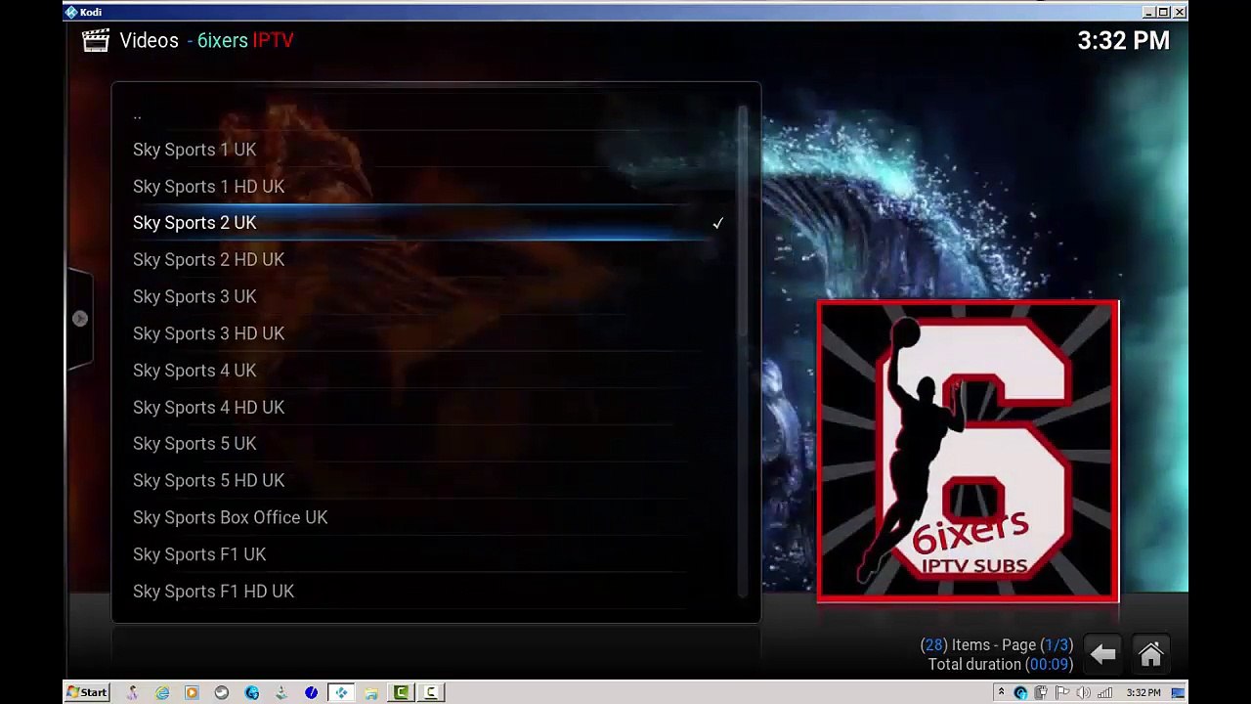
Task: Open Action Center flag tray icon
Action: (1063, 693)
